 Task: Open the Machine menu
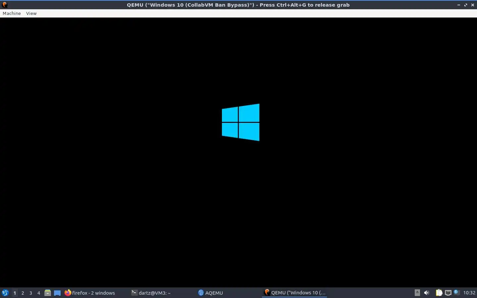point(12,13)
